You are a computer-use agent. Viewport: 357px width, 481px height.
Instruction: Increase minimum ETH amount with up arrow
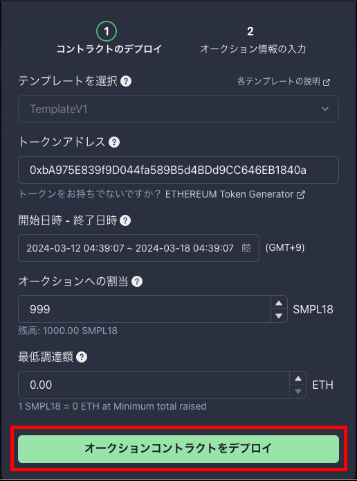coord(298,379)
